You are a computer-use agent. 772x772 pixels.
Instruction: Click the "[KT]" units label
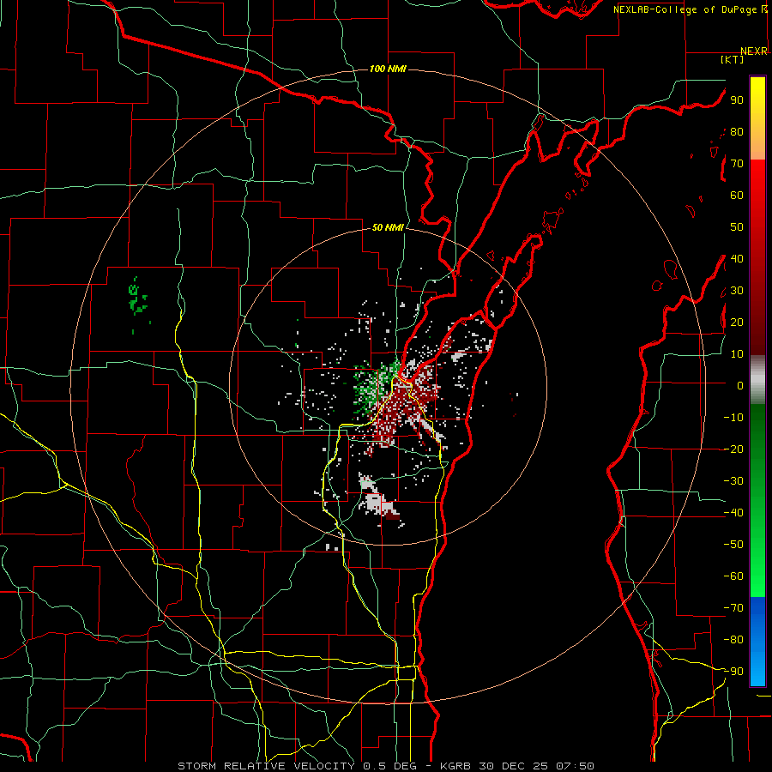733,59
